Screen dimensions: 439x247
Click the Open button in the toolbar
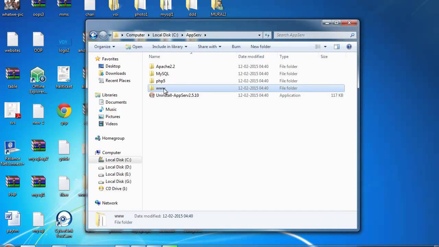(134, 47)
